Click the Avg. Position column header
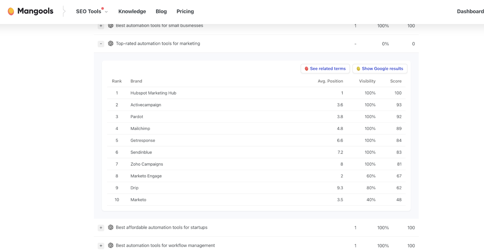484x251 pixels. pos(331,81)
